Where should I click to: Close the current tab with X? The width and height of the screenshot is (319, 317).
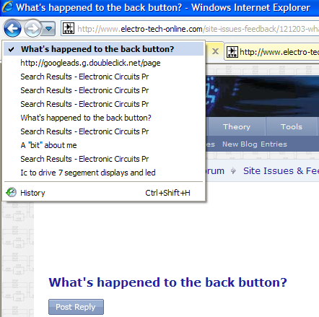pyautogui.click(x=215, y=51)
